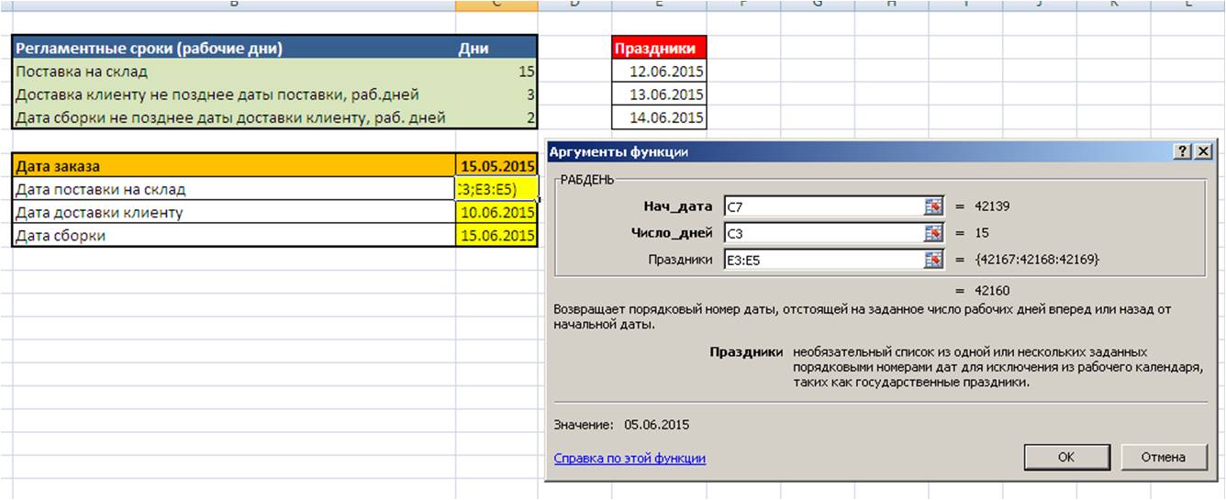Screen dimensions: 1226x500
Task: Select holiday cell 12.06.2015
Action: (659, 72)
